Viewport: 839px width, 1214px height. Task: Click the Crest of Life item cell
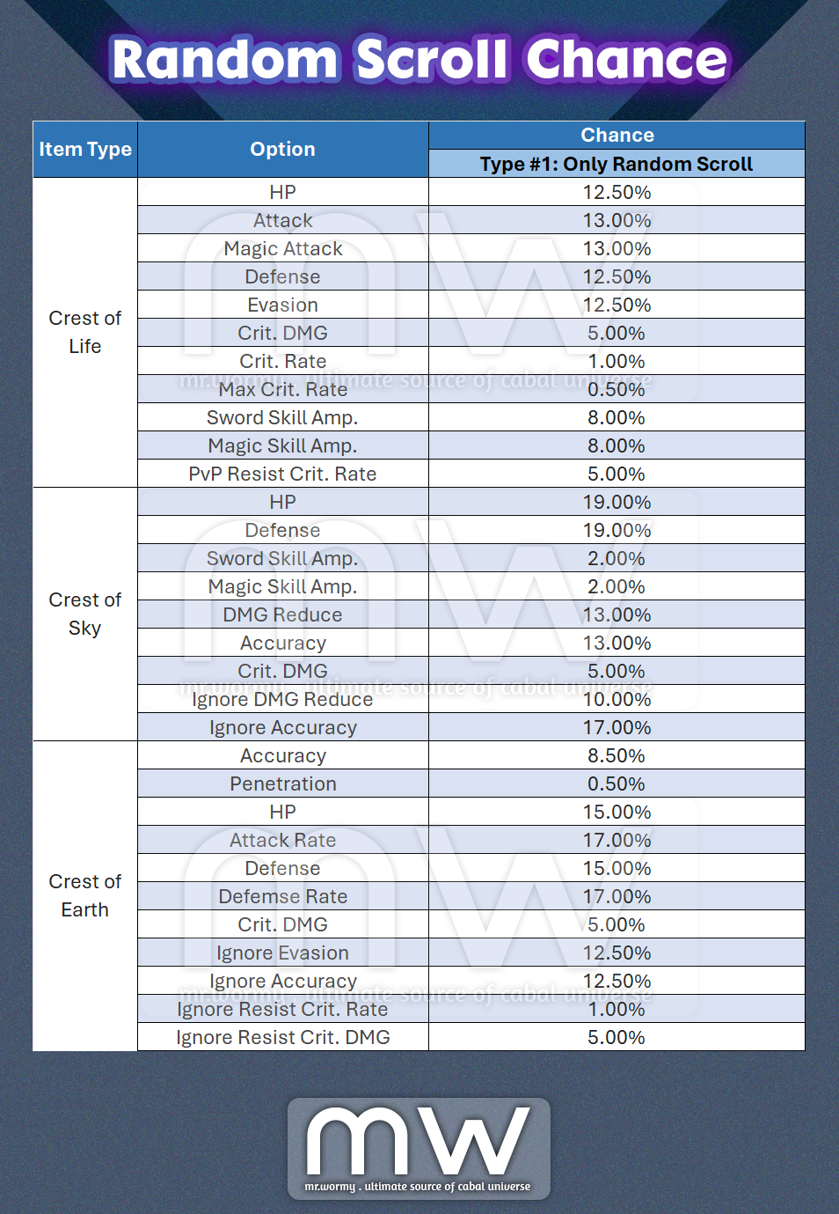85,333
